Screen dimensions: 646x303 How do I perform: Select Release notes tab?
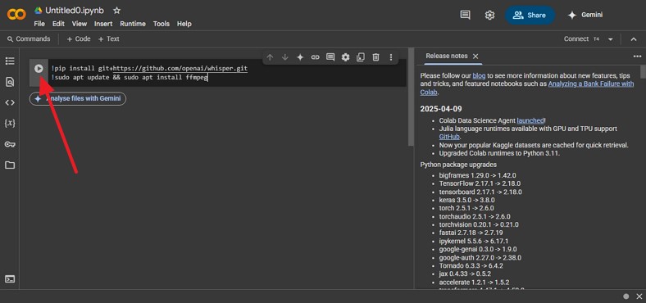pos(447,56)
